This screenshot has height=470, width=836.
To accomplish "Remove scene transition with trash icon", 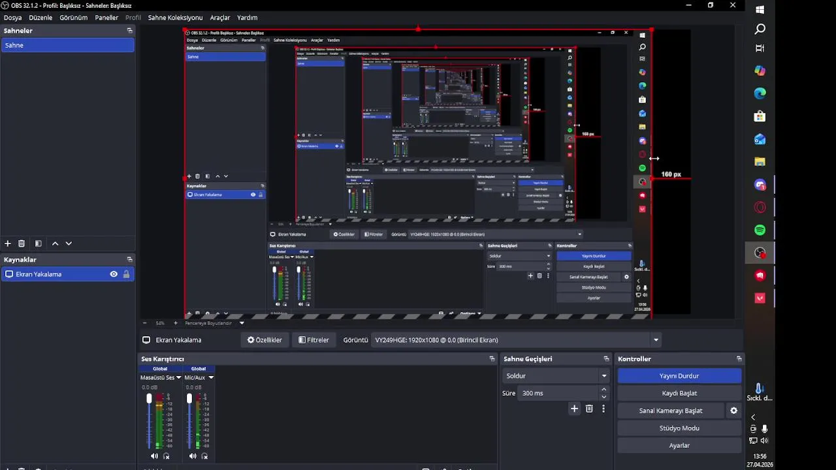I will pos(589,409).
